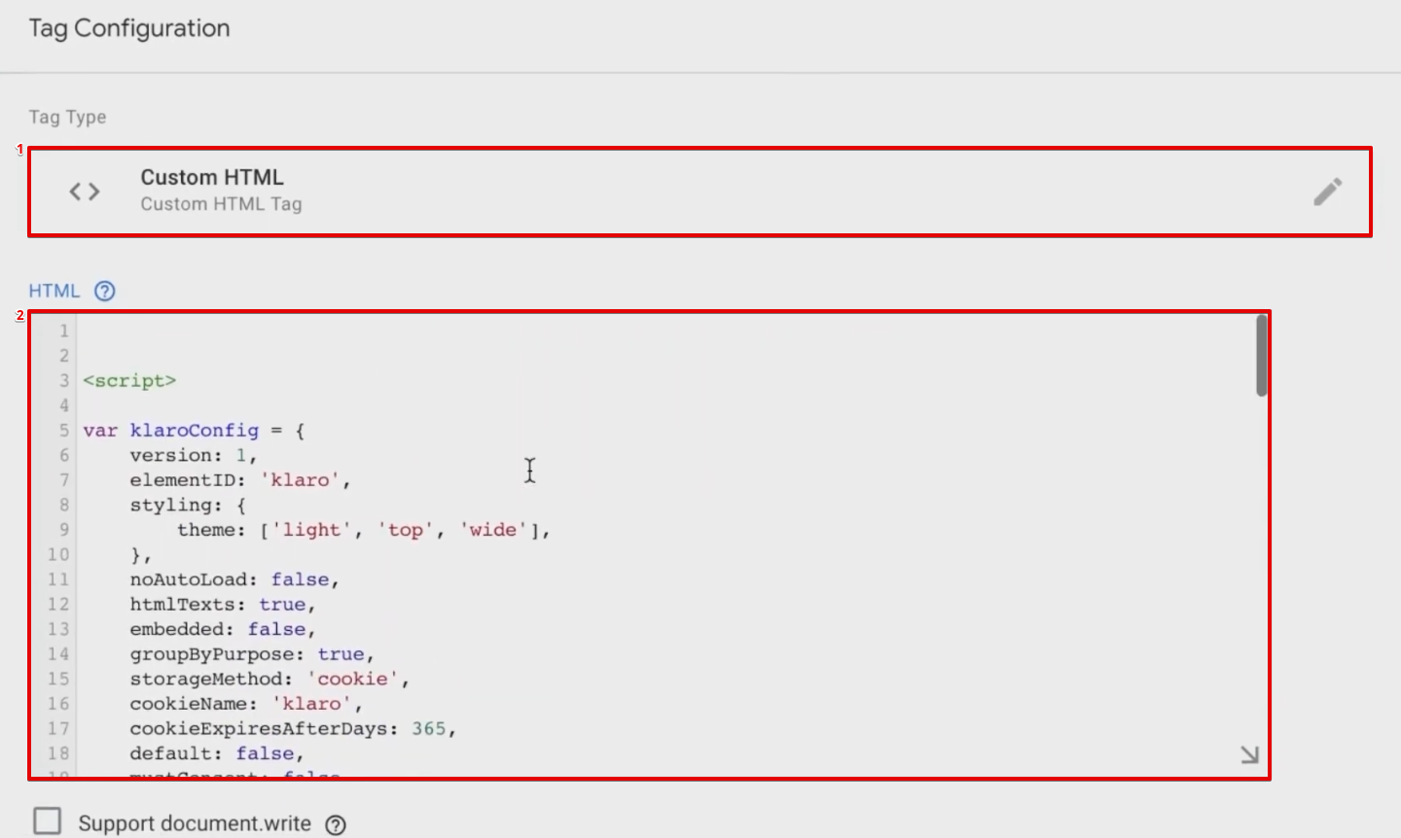The height and width of the screenshot is (838, 1401).
Task: Open help icon beside Support document.write
Action: click(336, 824)
